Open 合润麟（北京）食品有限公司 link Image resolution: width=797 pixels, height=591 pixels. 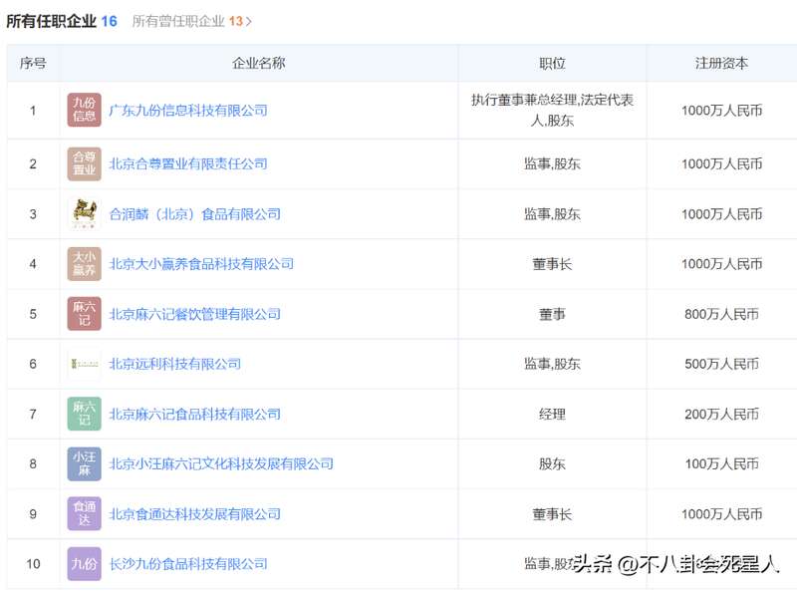pos(194,214)
